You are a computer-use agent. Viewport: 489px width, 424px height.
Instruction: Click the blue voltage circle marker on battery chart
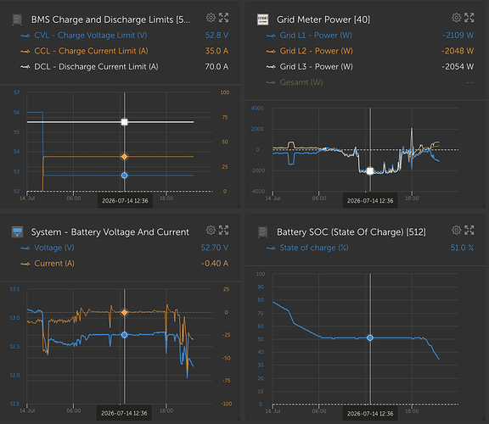pos(125,335)
